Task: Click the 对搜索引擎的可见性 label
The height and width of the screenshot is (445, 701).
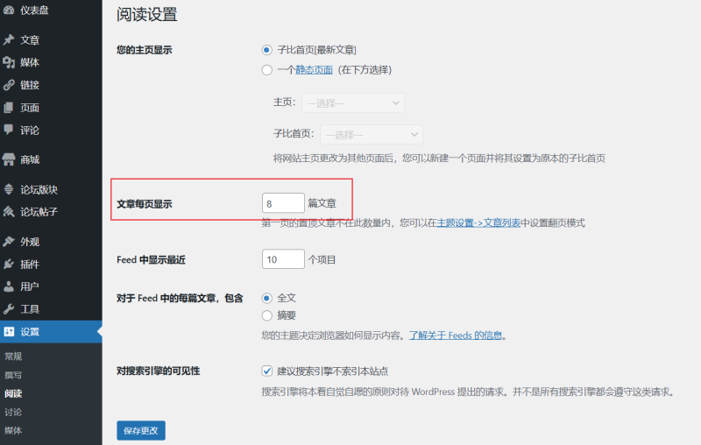Action: (159, 371)
